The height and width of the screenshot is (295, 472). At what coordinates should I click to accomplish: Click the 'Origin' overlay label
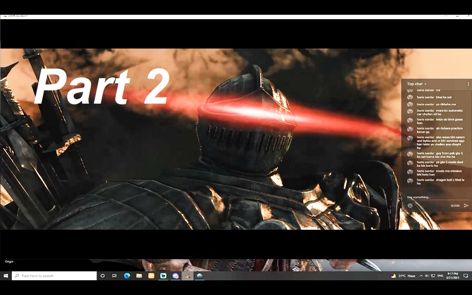pos(9,261)
